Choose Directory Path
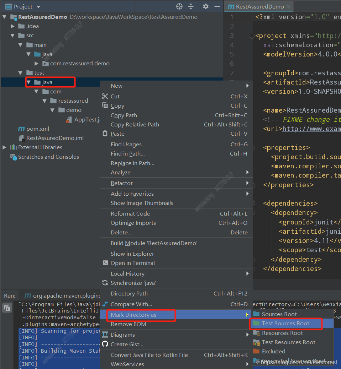Screen dimensions: 341x369 (177, 294)
